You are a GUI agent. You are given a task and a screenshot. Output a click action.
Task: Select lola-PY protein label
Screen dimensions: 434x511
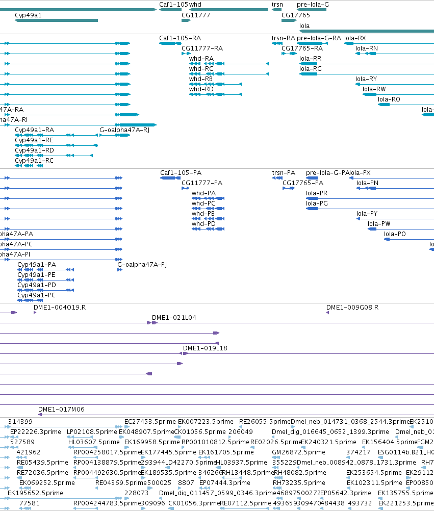(x=367, y=214)
